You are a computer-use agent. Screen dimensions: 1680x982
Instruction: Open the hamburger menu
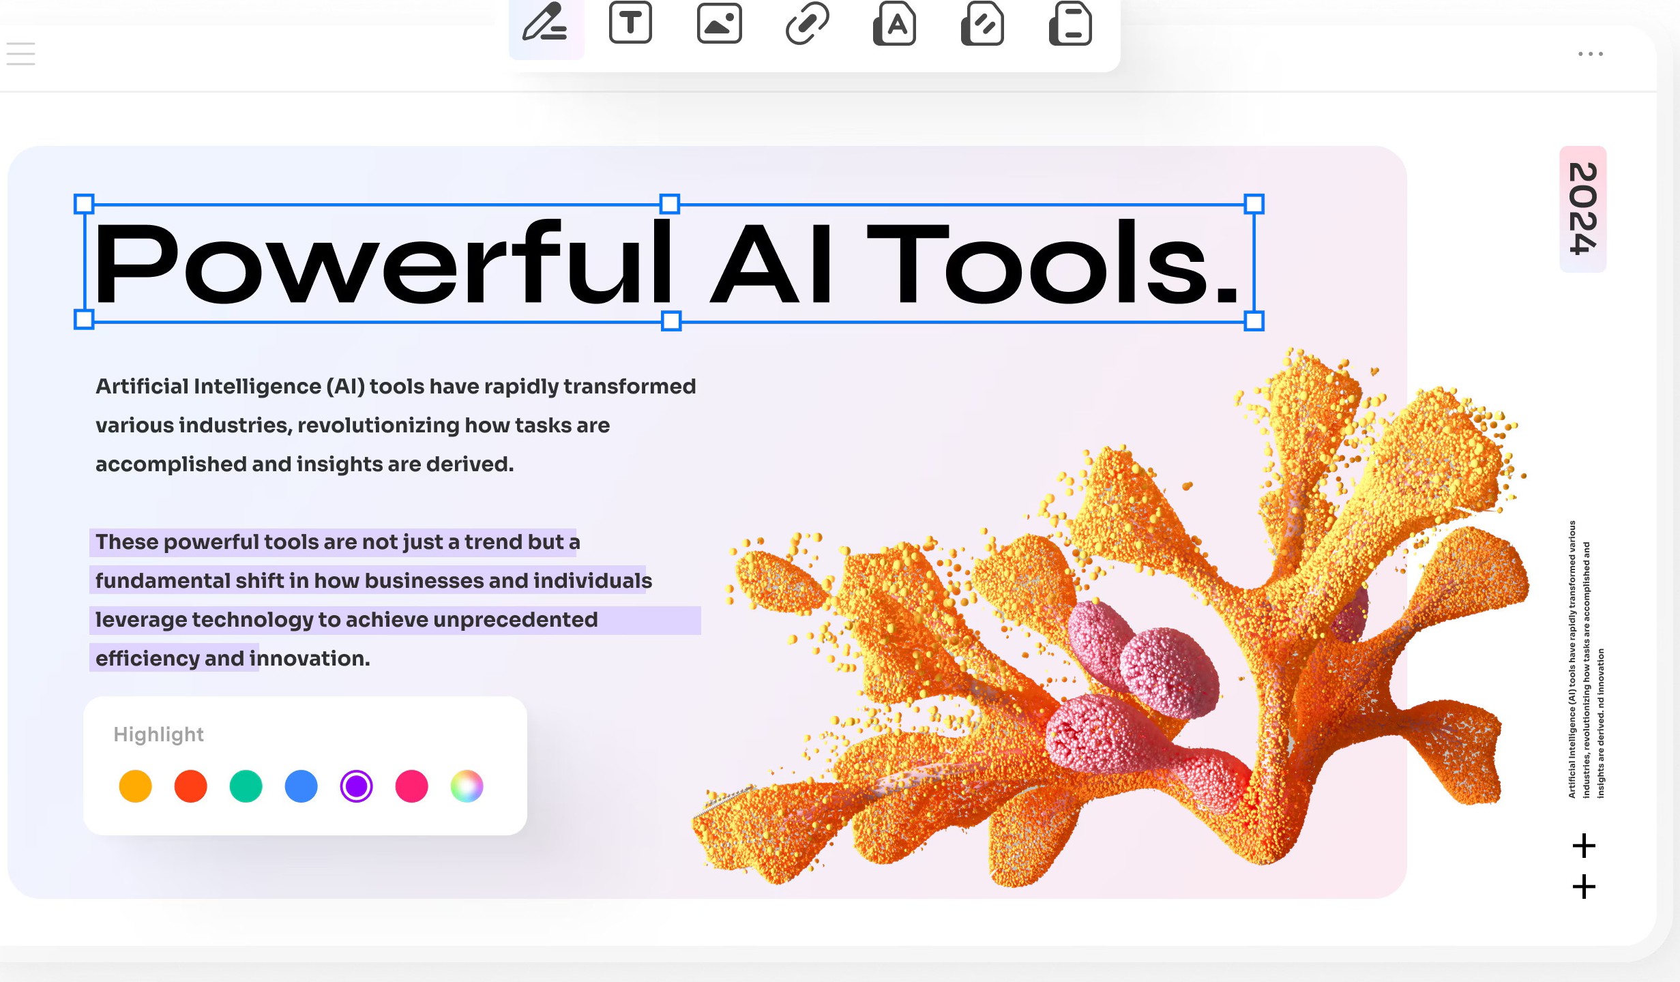click(x=20, y=54)
